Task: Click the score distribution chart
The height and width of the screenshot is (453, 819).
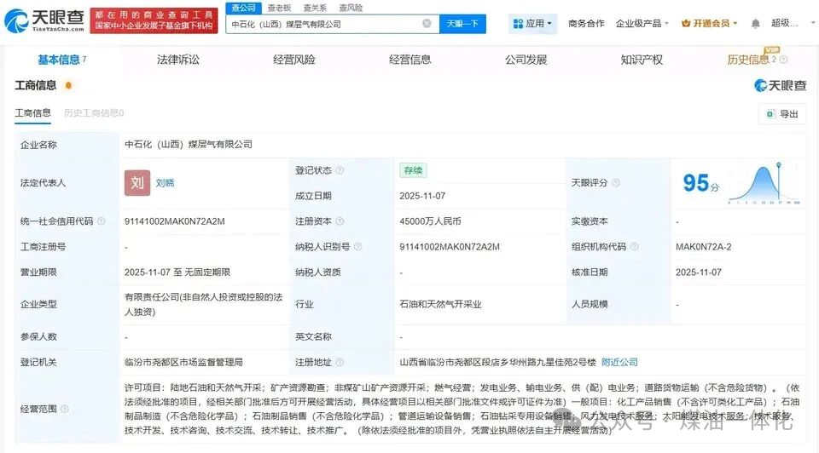Action: pyautogui.click(x=764, y=183)
